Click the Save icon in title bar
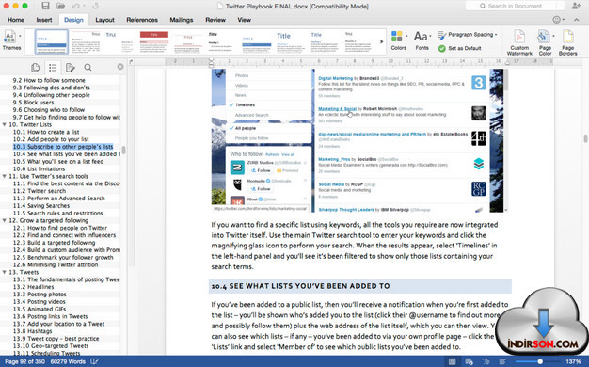The image size is (589, 367). tap(45, 6)
